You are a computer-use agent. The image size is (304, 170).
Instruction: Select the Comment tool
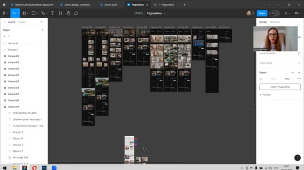76,13
